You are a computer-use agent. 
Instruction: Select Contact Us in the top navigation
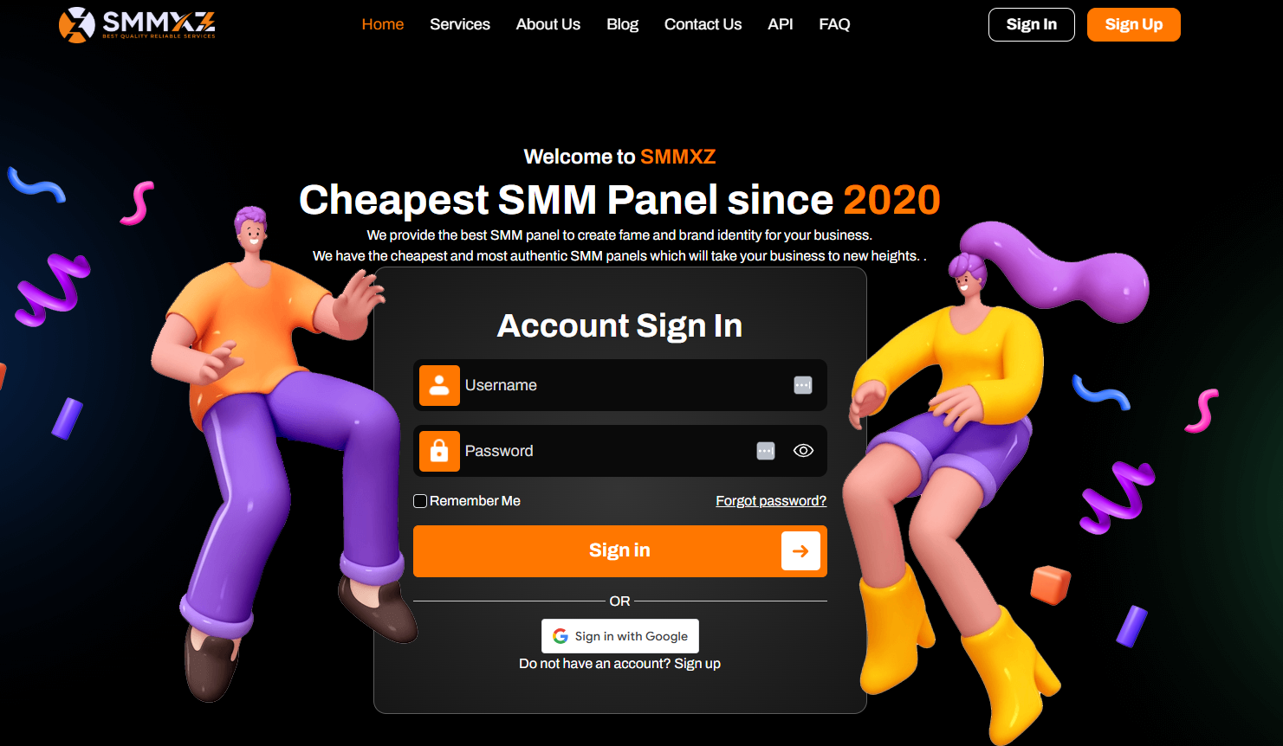point(703,24)
